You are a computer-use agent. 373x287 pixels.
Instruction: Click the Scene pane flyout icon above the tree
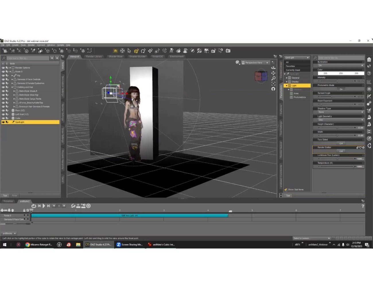(63, 57)
